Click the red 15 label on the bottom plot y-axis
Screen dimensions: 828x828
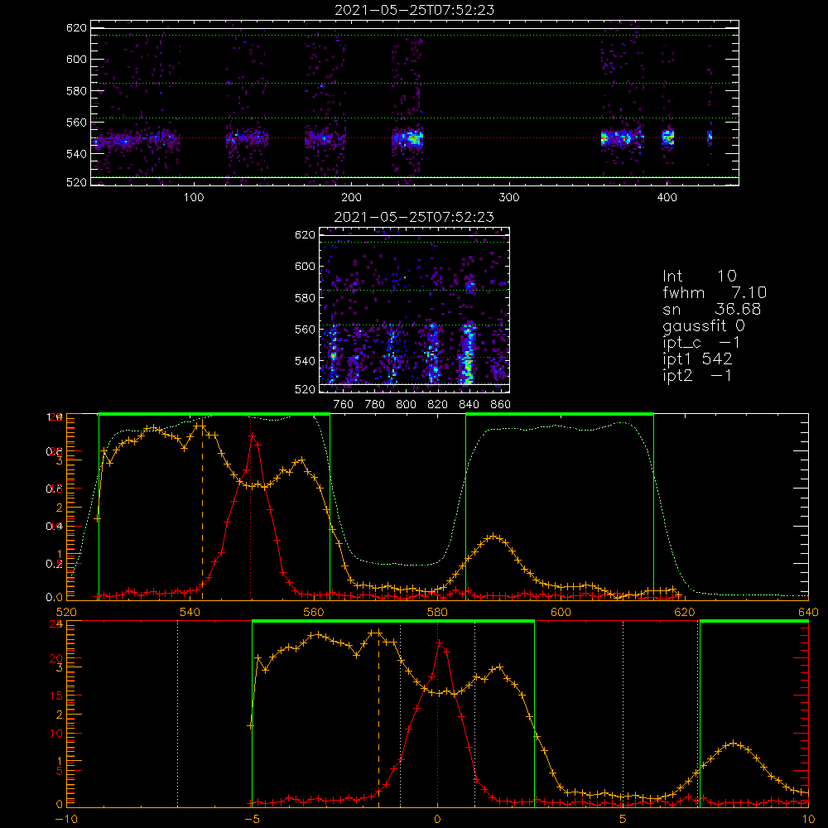55,696
